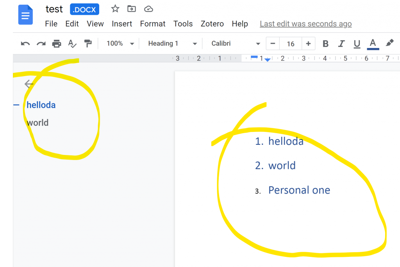Open the Zotero menu

point(212,24)
